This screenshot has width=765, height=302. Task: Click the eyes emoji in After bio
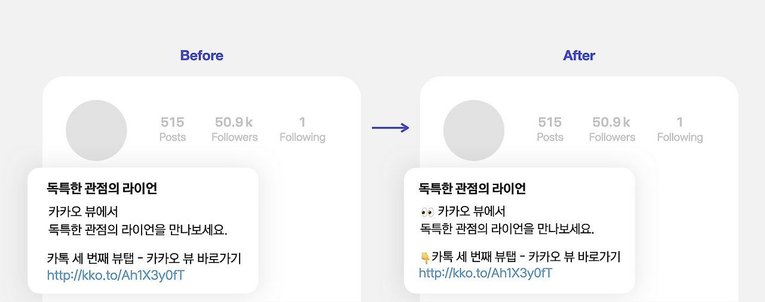(427, 212)
